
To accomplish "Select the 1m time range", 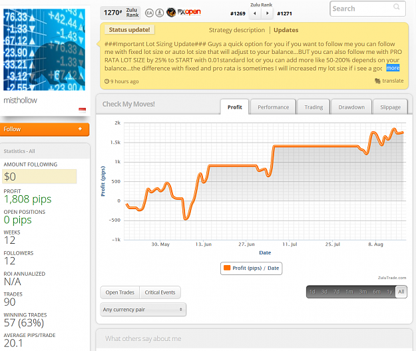I will tap(349, 292).
